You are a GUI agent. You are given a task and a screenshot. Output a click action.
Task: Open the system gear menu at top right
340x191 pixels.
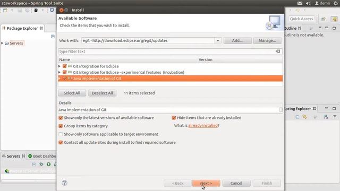(336, 3)
